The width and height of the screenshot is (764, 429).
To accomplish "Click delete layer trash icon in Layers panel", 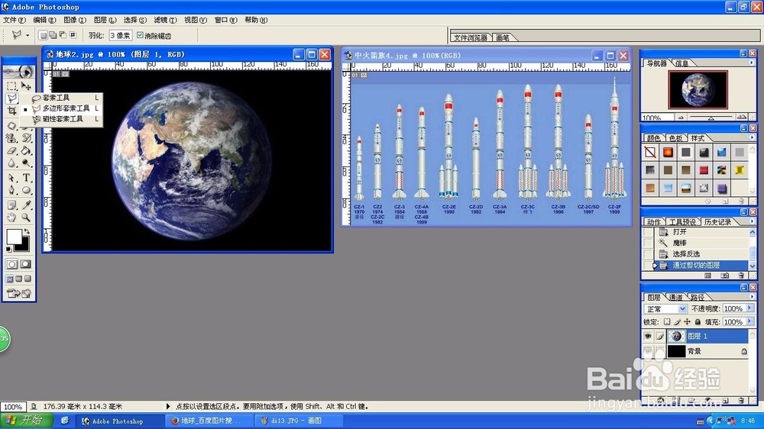I will [741, 400].
